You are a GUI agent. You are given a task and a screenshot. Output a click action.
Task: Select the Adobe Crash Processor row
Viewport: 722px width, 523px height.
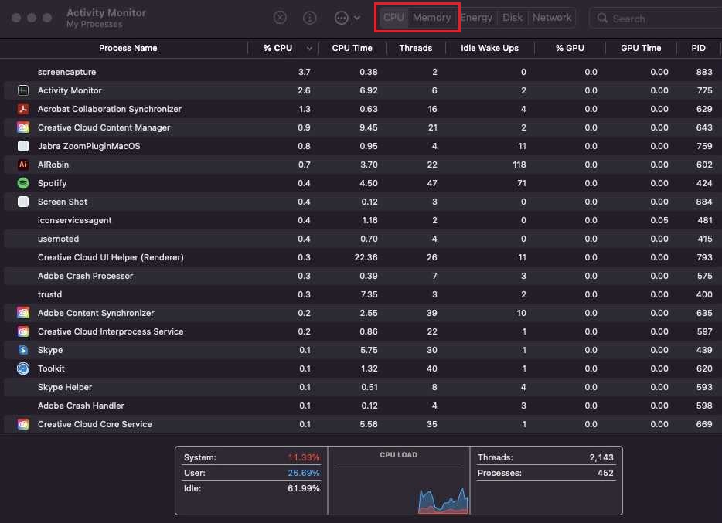pyautogui.click(x=363, y=276)
